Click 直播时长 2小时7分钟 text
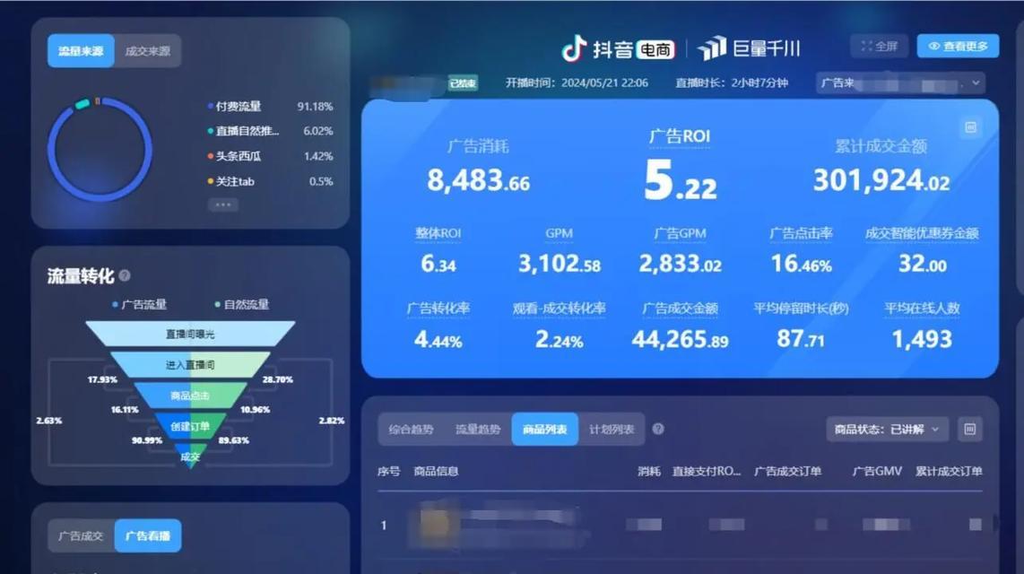 (732, 83)
